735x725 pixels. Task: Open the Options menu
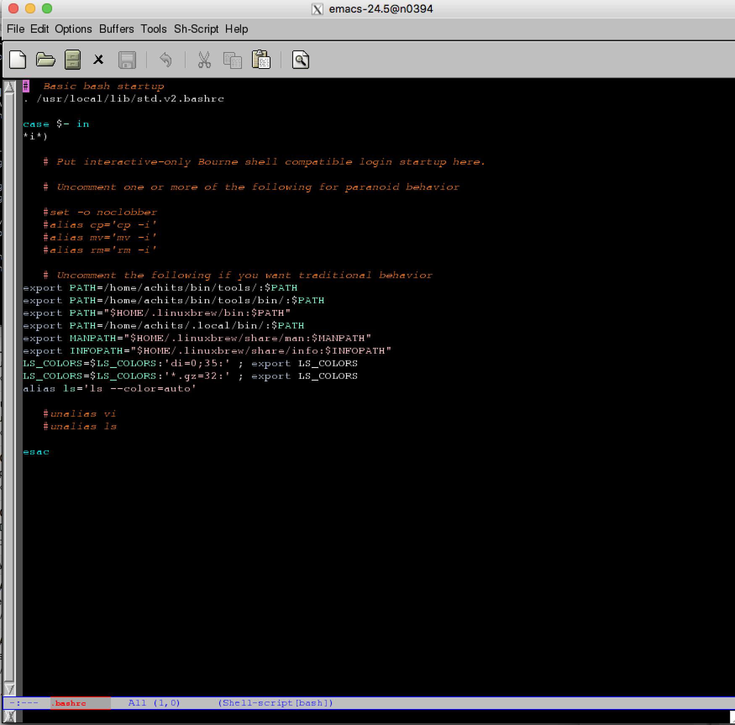pos(73,29)
